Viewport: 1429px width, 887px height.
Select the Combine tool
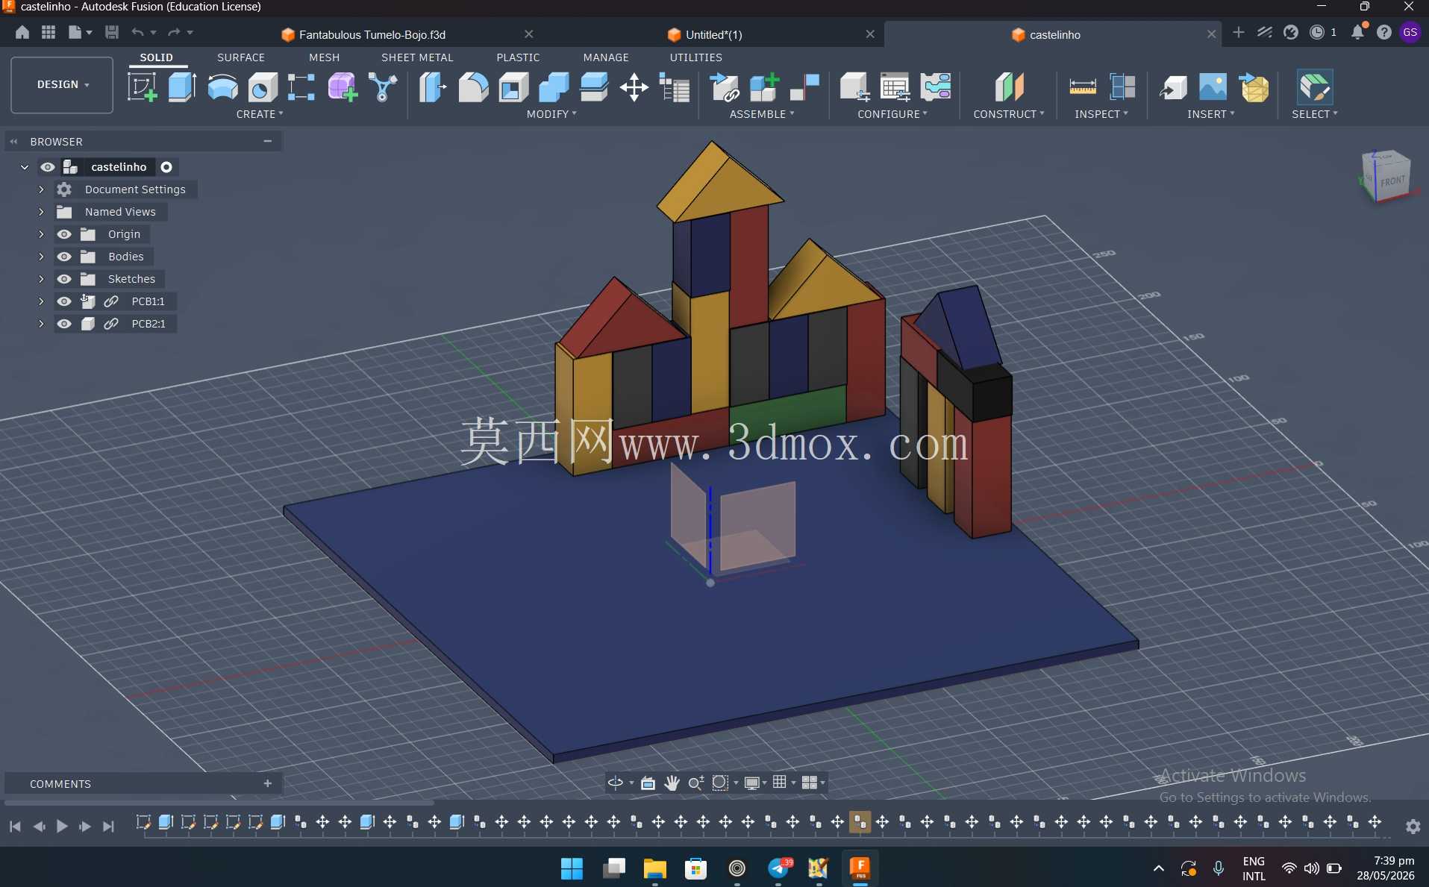point(554,87)
